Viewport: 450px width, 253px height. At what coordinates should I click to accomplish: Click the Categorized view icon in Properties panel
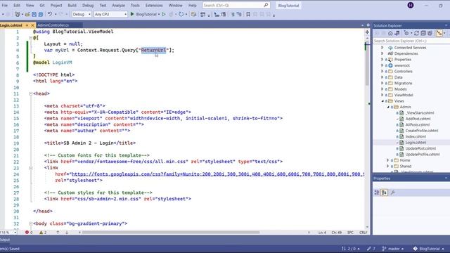pyautogui.click(x=377, y=193)
